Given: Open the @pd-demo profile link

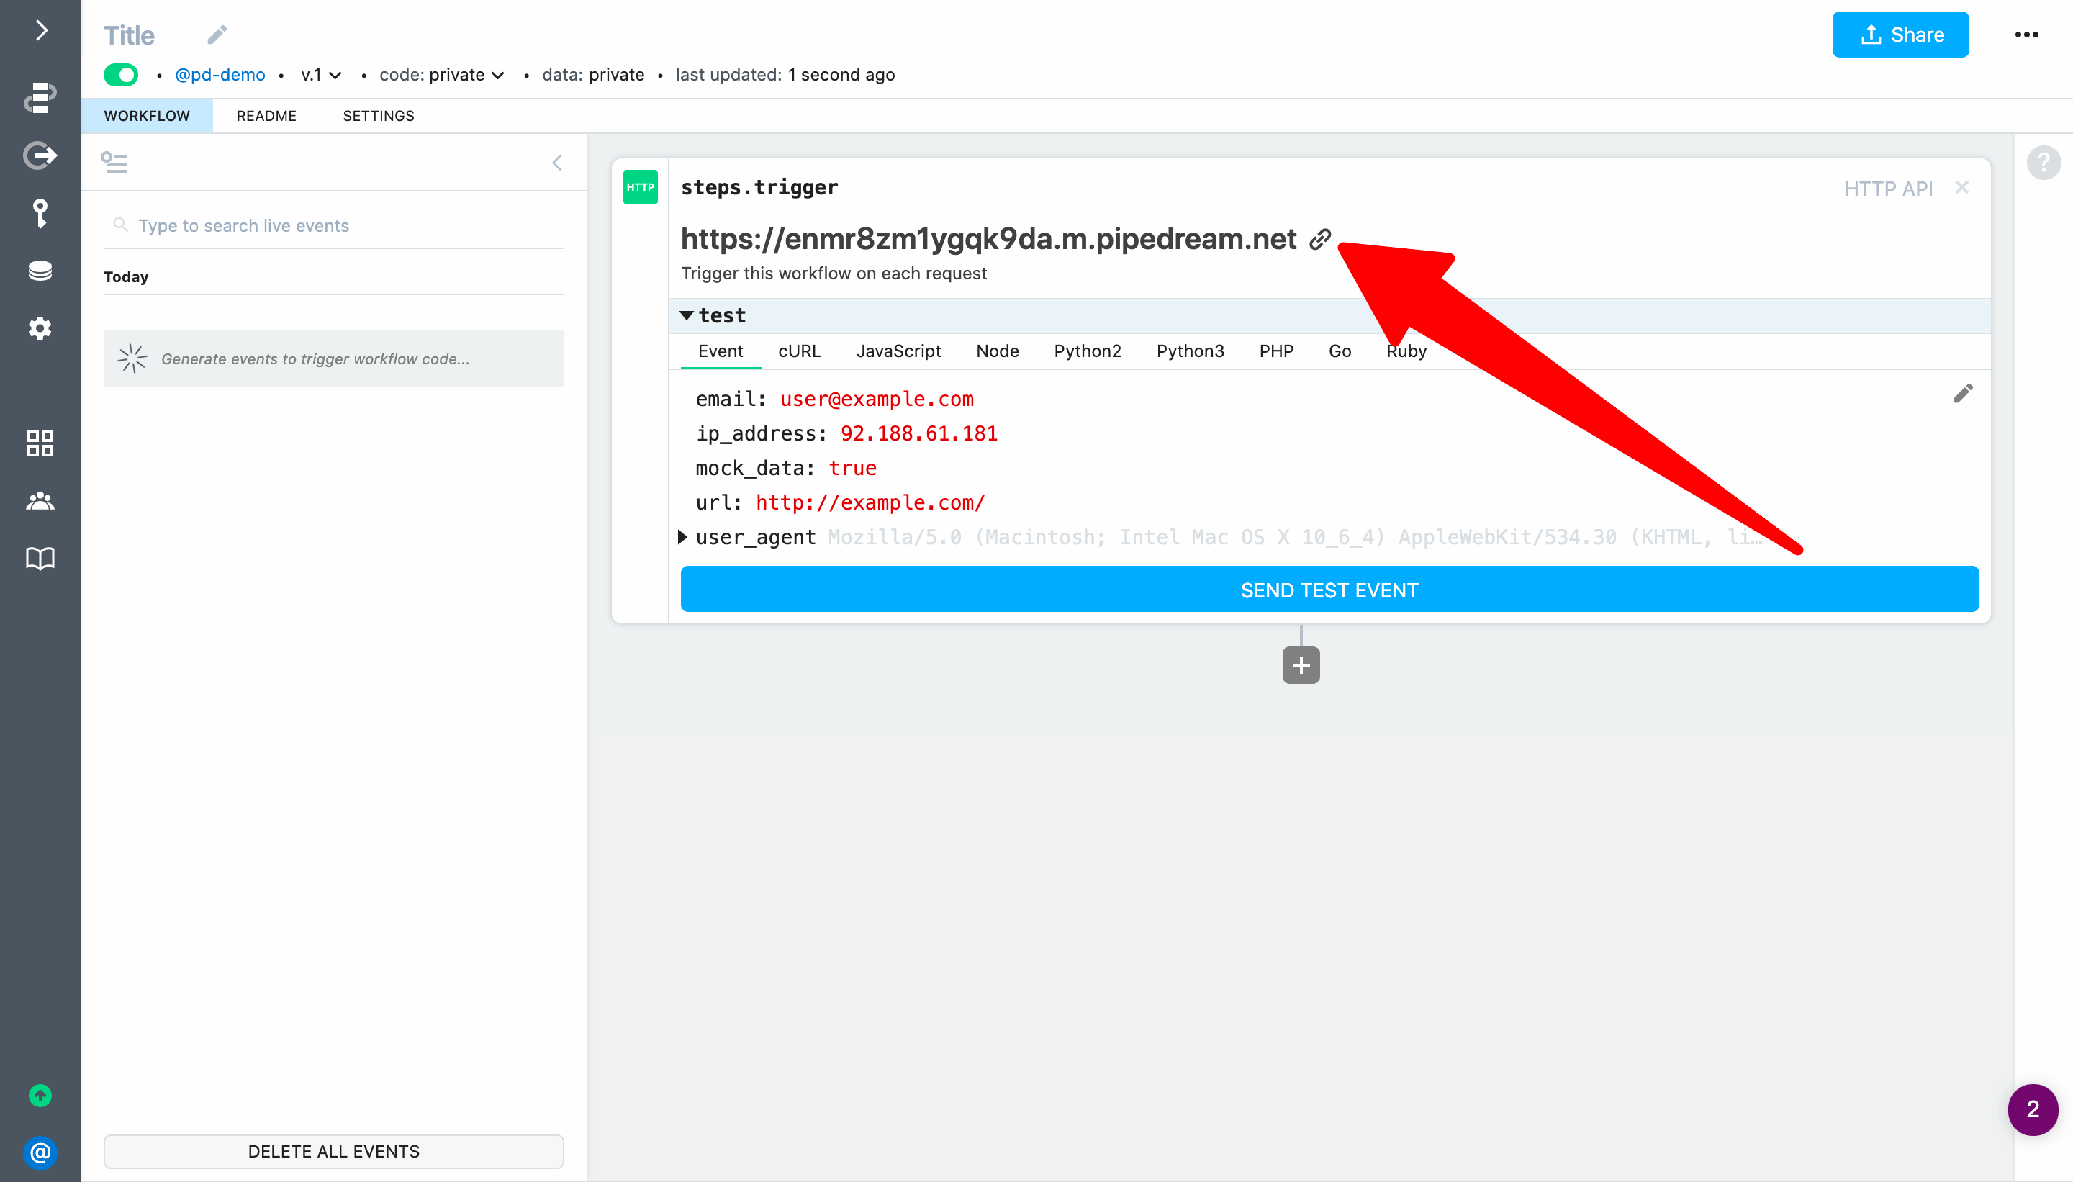Looking at the screenshot, I should pyautogui.click(x=220, y=75).
